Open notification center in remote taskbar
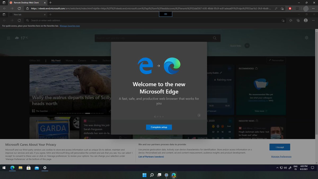318x179 pixels. click(x=313, y=168)
